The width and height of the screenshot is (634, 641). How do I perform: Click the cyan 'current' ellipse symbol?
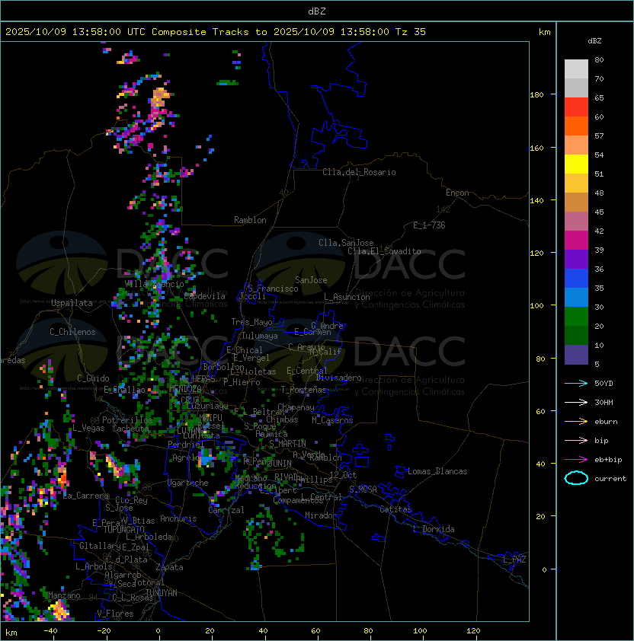tap(576, 478)
